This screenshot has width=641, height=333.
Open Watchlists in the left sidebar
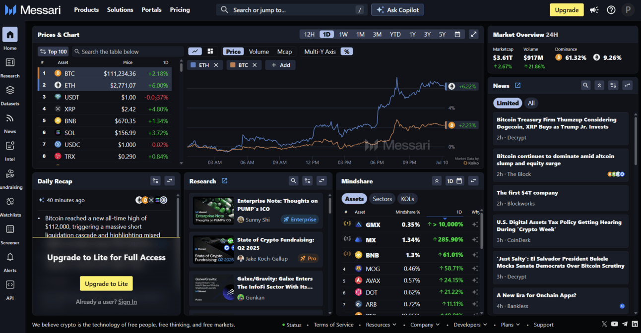(x=10, y=202)
